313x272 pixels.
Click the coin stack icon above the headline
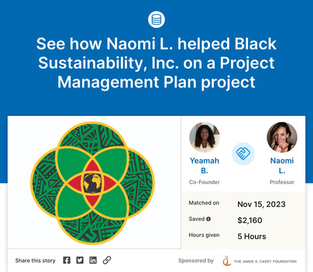click(156, 20)
